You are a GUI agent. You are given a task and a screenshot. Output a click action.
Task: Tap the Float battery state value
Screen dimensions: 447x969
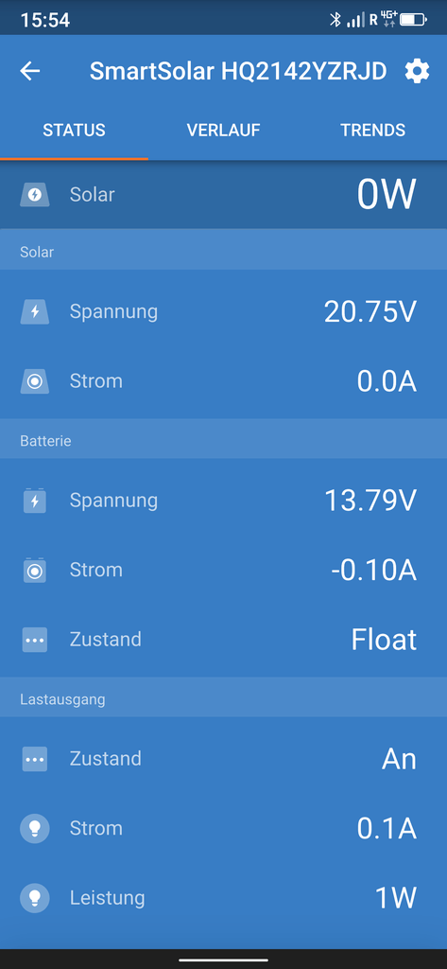coord(384,640)
